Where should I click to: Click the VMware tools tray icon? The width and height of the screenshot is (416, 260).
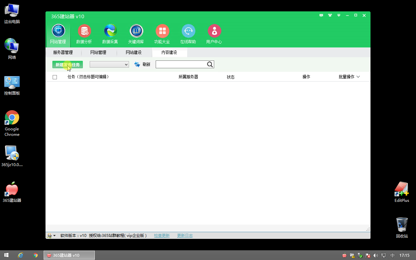(352, 255)
